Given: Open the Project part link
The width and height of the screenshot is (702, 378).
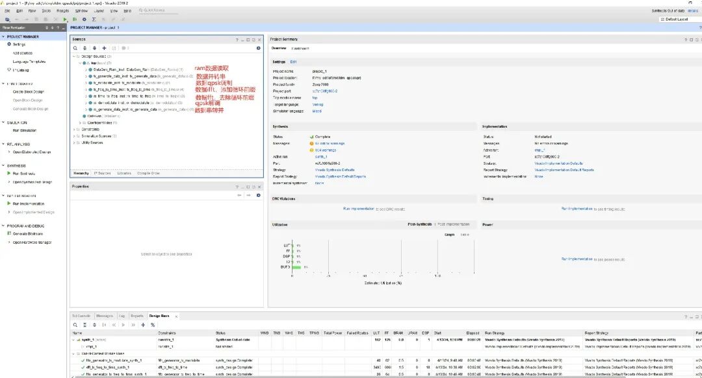Looking at the screenshot, I should (x=324, y=91).
